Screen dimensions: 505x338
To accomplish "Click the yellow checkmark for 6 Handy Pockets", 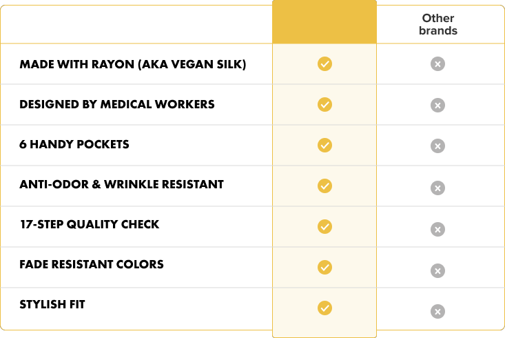I will coord(324,145).
